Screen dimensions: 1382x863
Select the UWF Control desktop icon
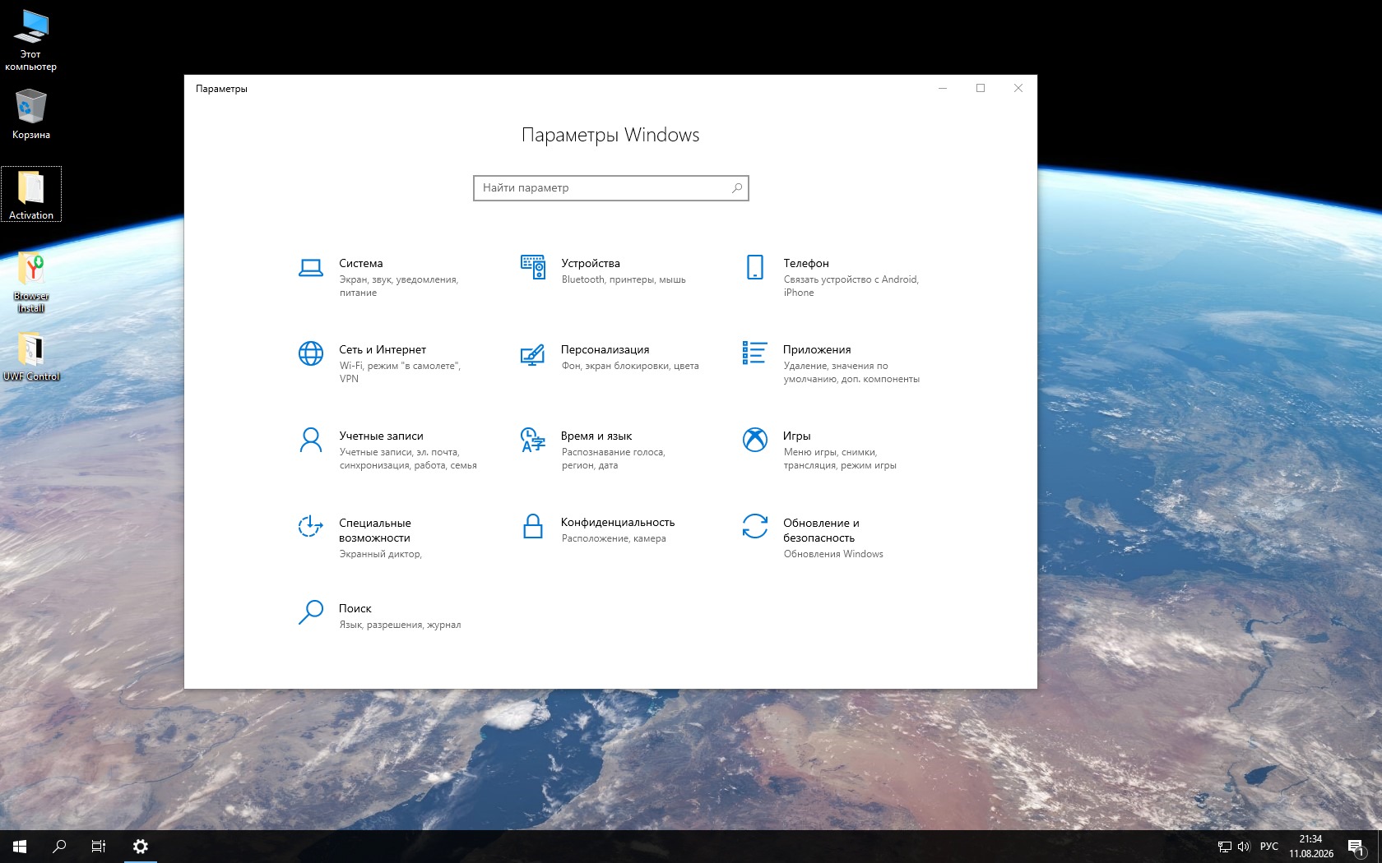(x=31, y=356)
